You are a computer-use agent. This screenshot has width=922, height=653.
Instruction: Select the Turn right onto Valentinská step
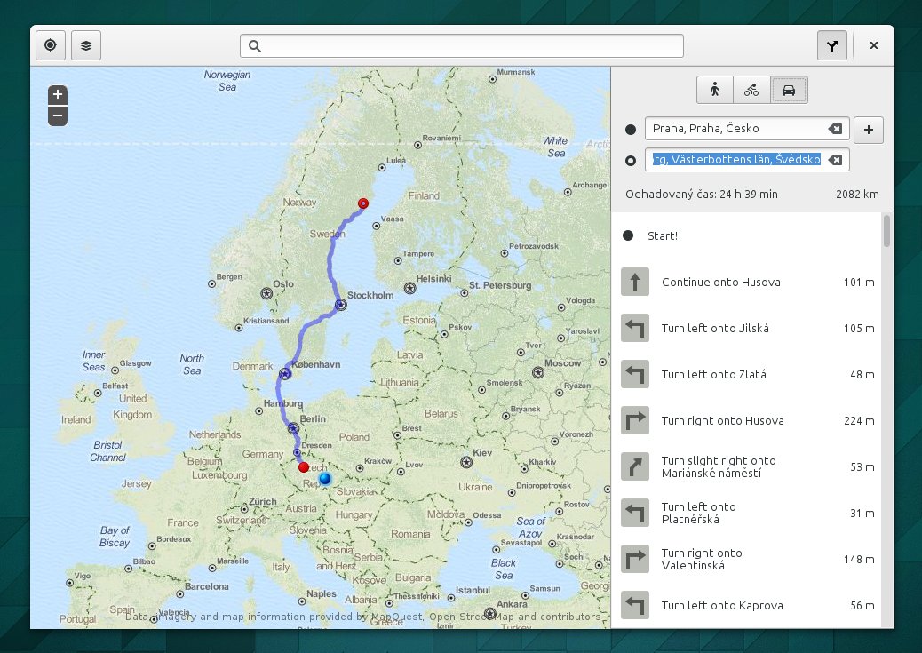[746, 559]
